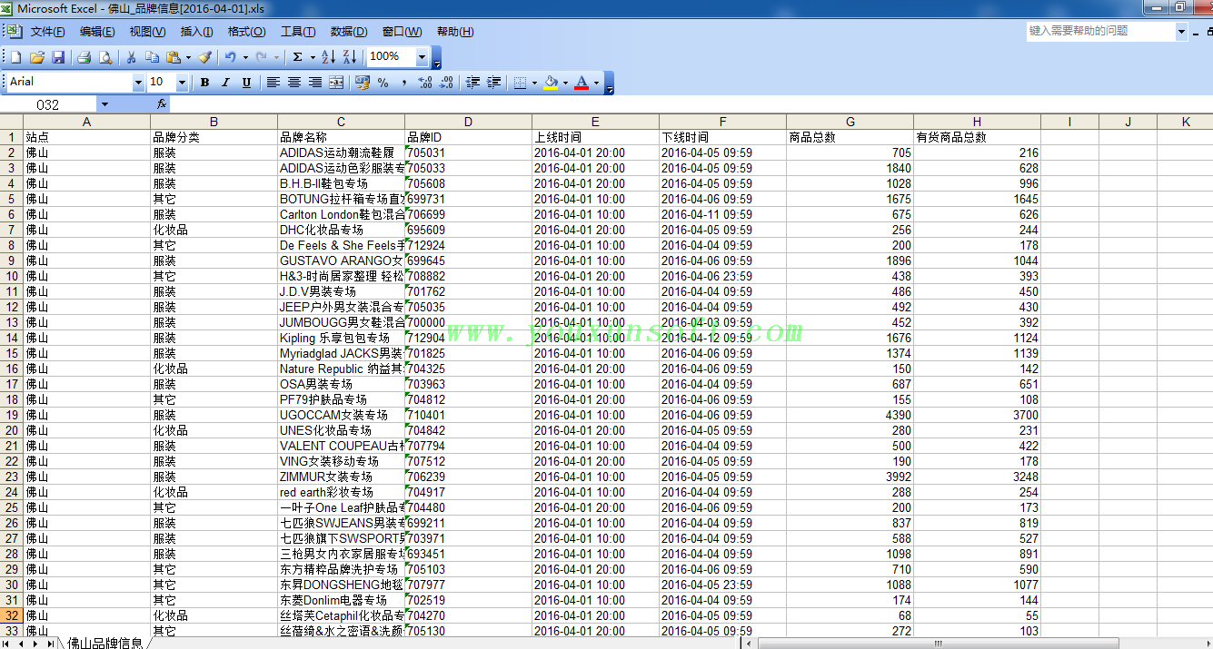Click the Open file folder icon

pos(37,57)
